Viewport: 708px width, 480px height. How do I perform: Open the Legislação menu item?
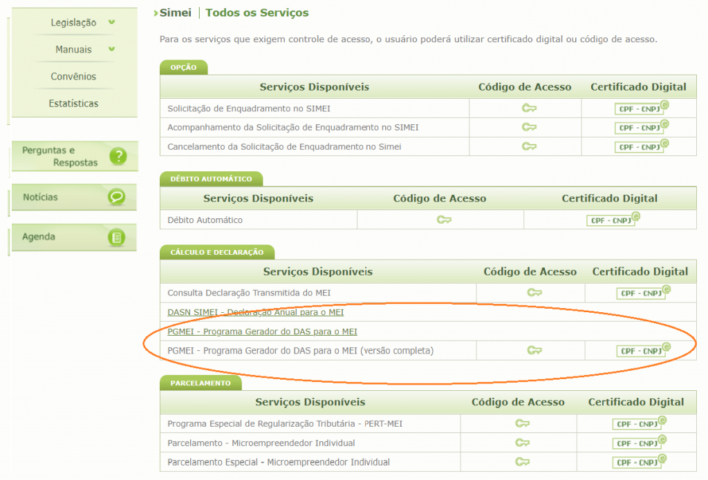click(73, 23)
